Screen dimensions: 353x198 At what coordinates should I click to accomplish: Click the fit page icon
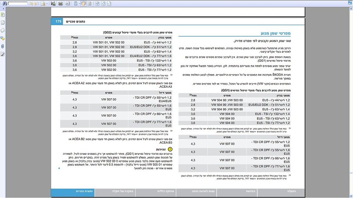[x=103, y=4]
